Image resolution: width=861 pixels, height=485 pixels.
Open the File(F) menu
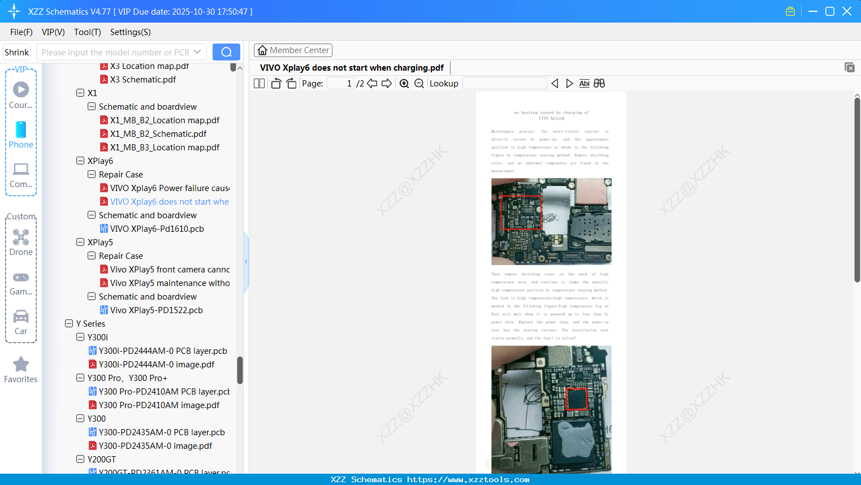click(21, 32)
